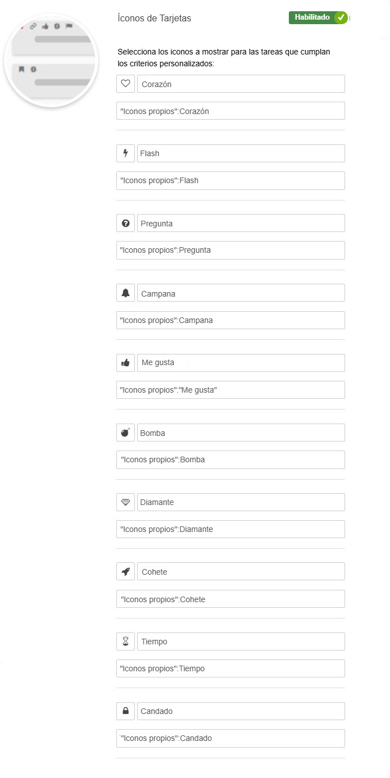This screenshot has width=390, height=778.
Task: Select the Diamante diamond icon
Action: pyautogui.click(x=125, y=502)
